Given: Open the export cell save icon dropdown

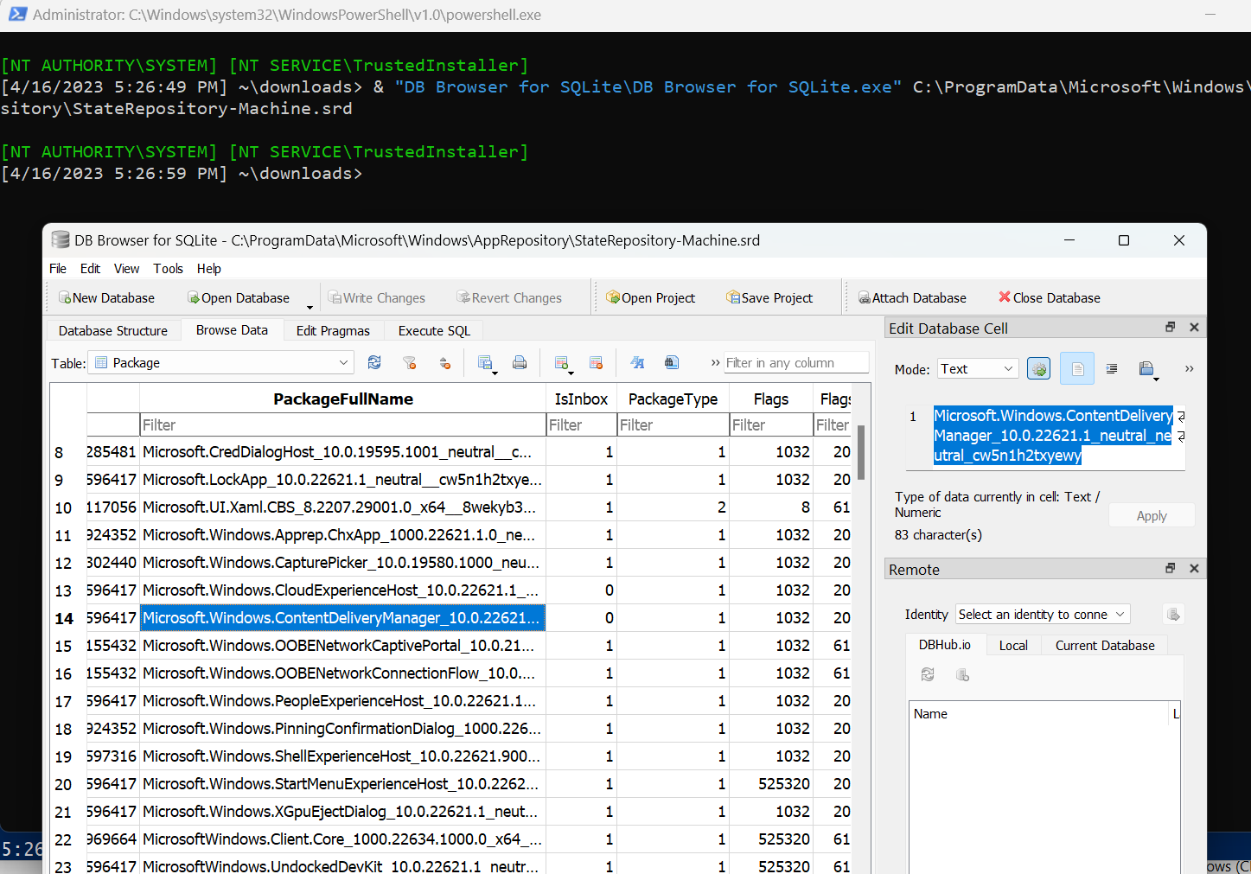Looking at the screenshot, I should coord(1148,370).
